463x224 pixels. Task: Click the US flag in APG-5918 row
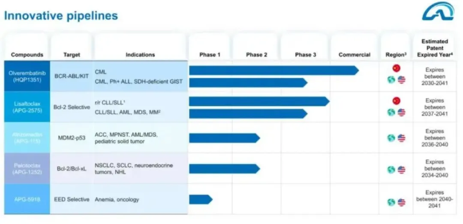tap(401, 202)
